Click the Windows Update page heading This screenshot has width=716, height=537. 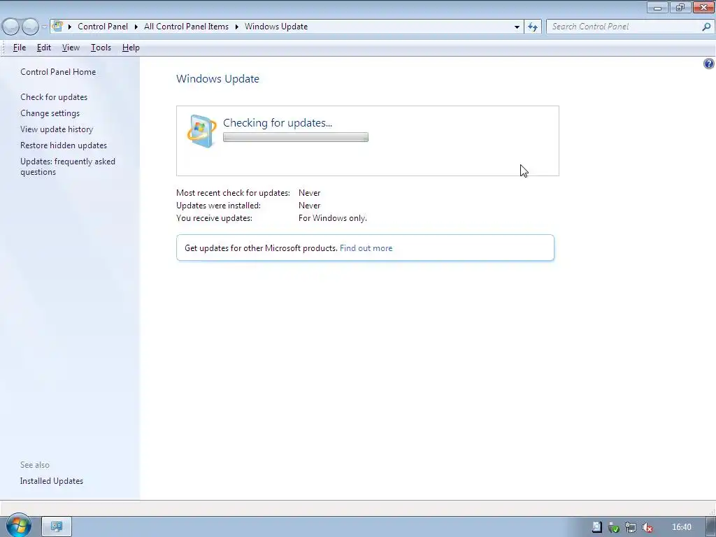coord(218,78)
